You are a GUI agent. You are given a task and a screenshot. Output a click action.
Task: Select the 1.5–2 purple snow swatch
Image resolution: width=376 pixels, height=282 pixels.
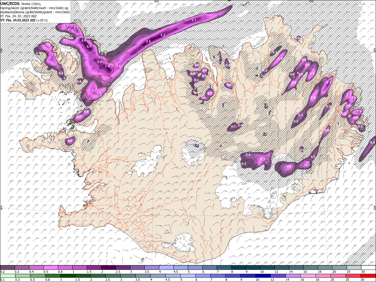pos(94,268)
